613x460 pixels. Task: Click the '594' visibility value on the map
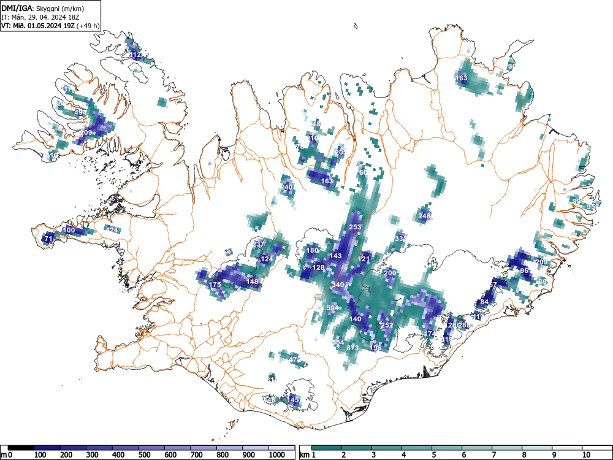coord(332,308)
